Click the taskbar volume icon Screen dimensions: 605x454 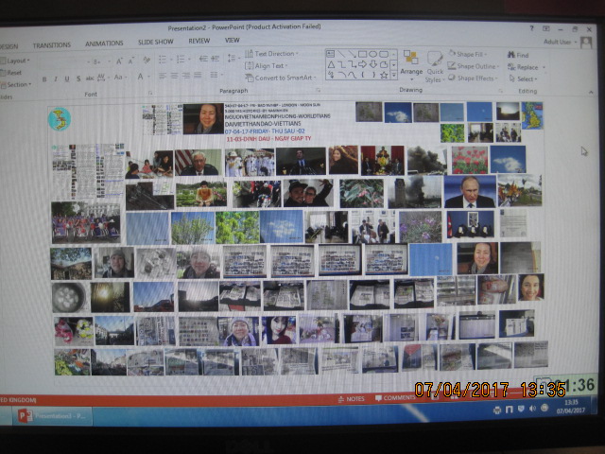point(532,409)
